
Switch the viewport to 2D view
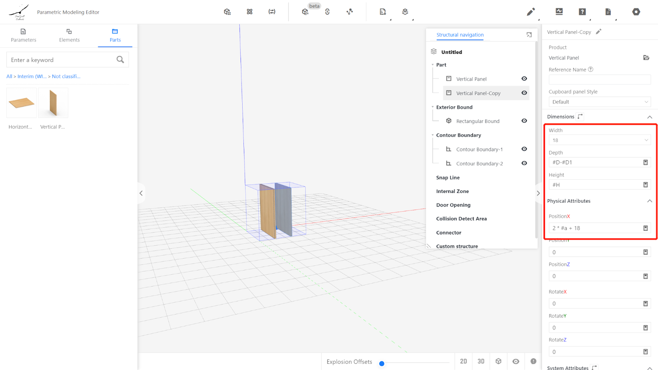[x=463, y=361]
